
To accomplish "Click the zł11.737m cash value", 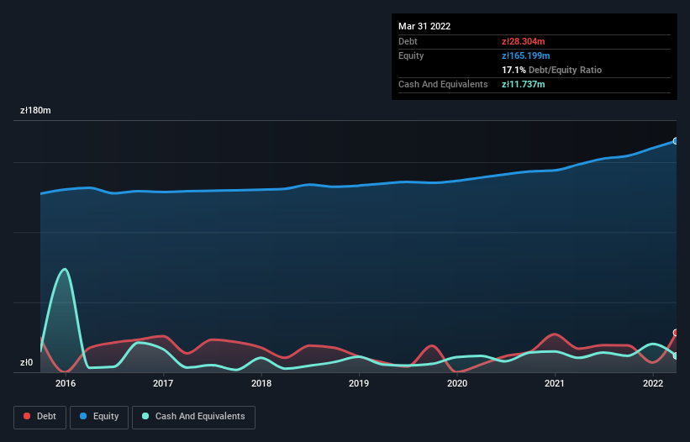I will coord(524,84).
